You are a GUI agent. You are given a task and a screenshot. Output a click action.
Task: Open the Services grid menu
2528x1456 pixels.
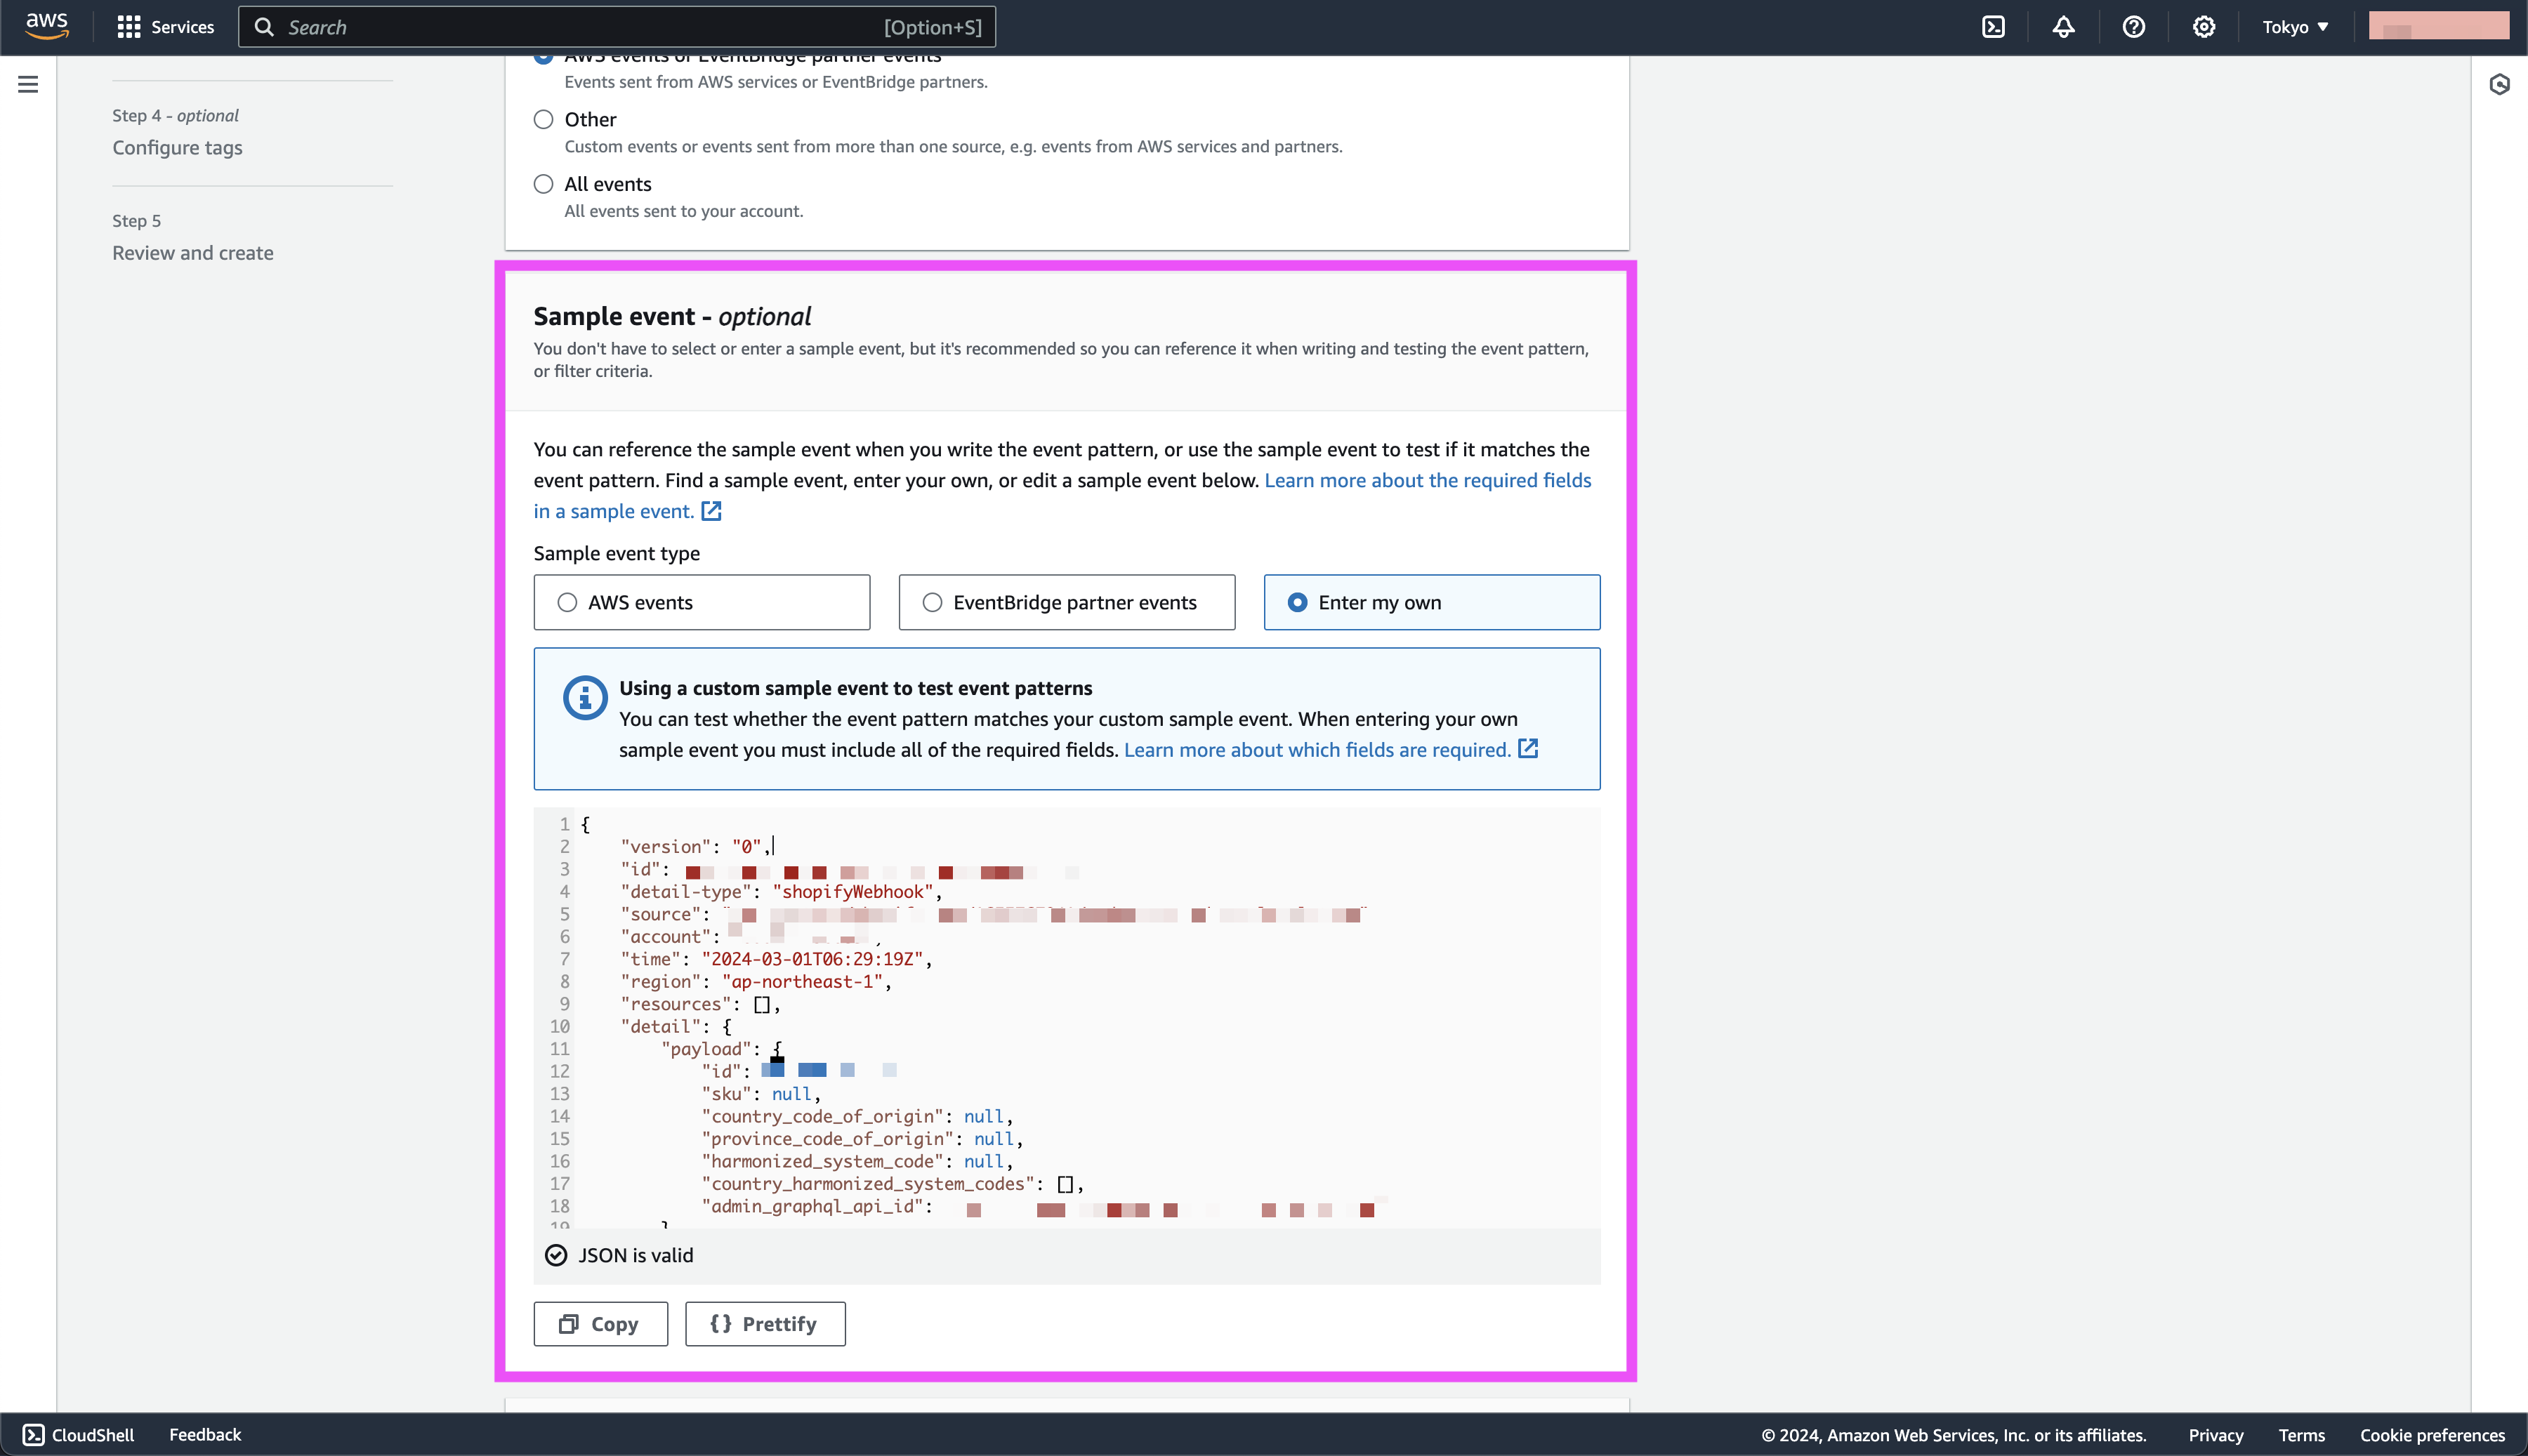pyautogui.click(x=165, y=27)
